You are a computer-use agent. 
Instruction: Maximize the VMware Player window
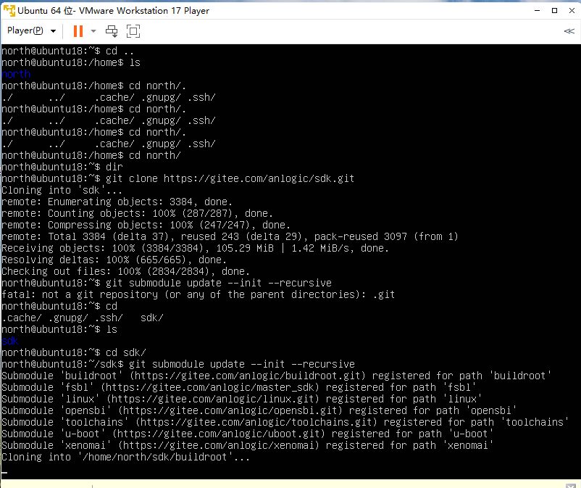[x=555, y=11]
